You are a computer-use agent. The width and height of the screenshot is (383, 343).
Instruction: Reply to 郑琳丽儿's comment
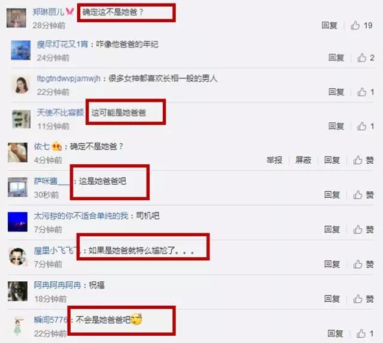coord(329,25)
